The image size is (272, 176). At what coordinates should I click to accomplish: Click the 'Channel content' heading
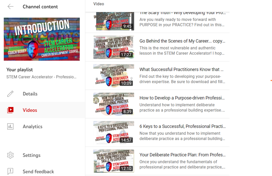tap(40, 6)
